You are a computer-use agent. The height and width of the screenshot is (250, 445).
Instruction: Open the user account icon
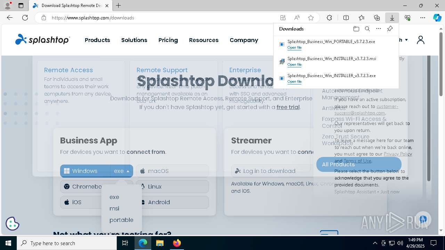pos(421,40)
